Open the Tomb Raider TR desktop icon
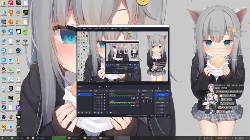This screenshot has height=140, width=250. tap(18, 118)
